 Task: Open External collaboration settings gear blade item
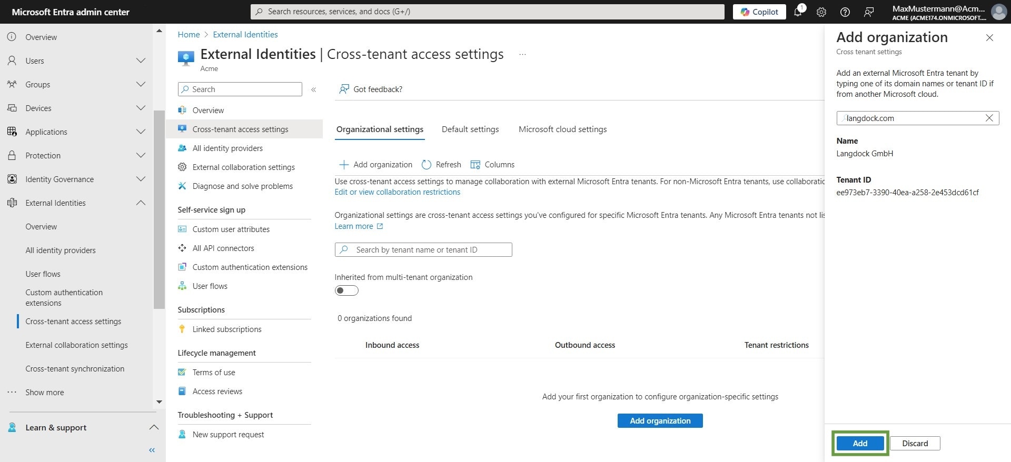[243, 167]
